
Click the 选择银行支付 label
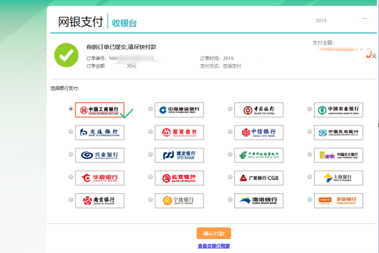point(65,89)
